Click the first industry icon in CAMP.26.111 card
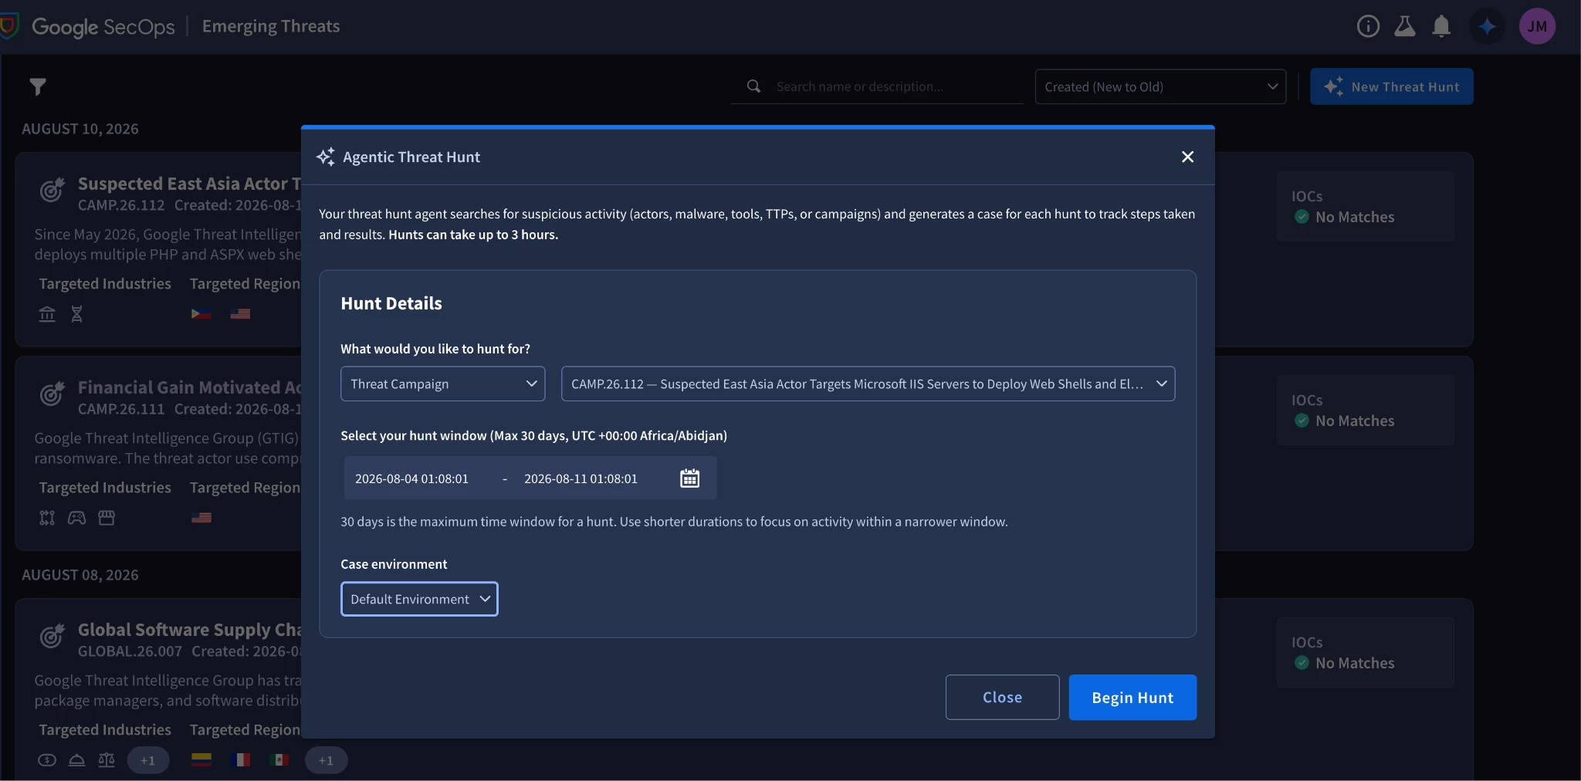 (x=47, y=518)
